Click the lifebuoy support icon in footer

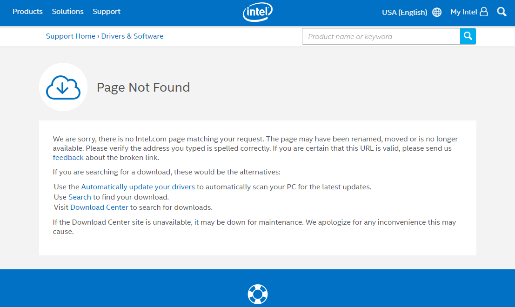coord(257,294)
